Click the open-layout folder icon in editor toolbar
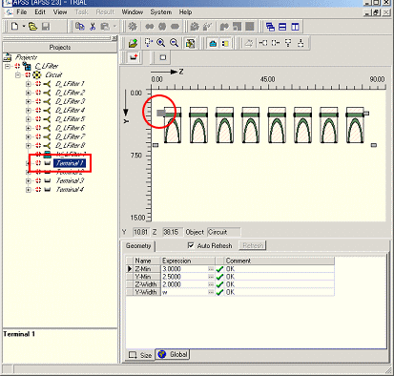This screenshot has height=376, width=394. click(x=133, y=43)
